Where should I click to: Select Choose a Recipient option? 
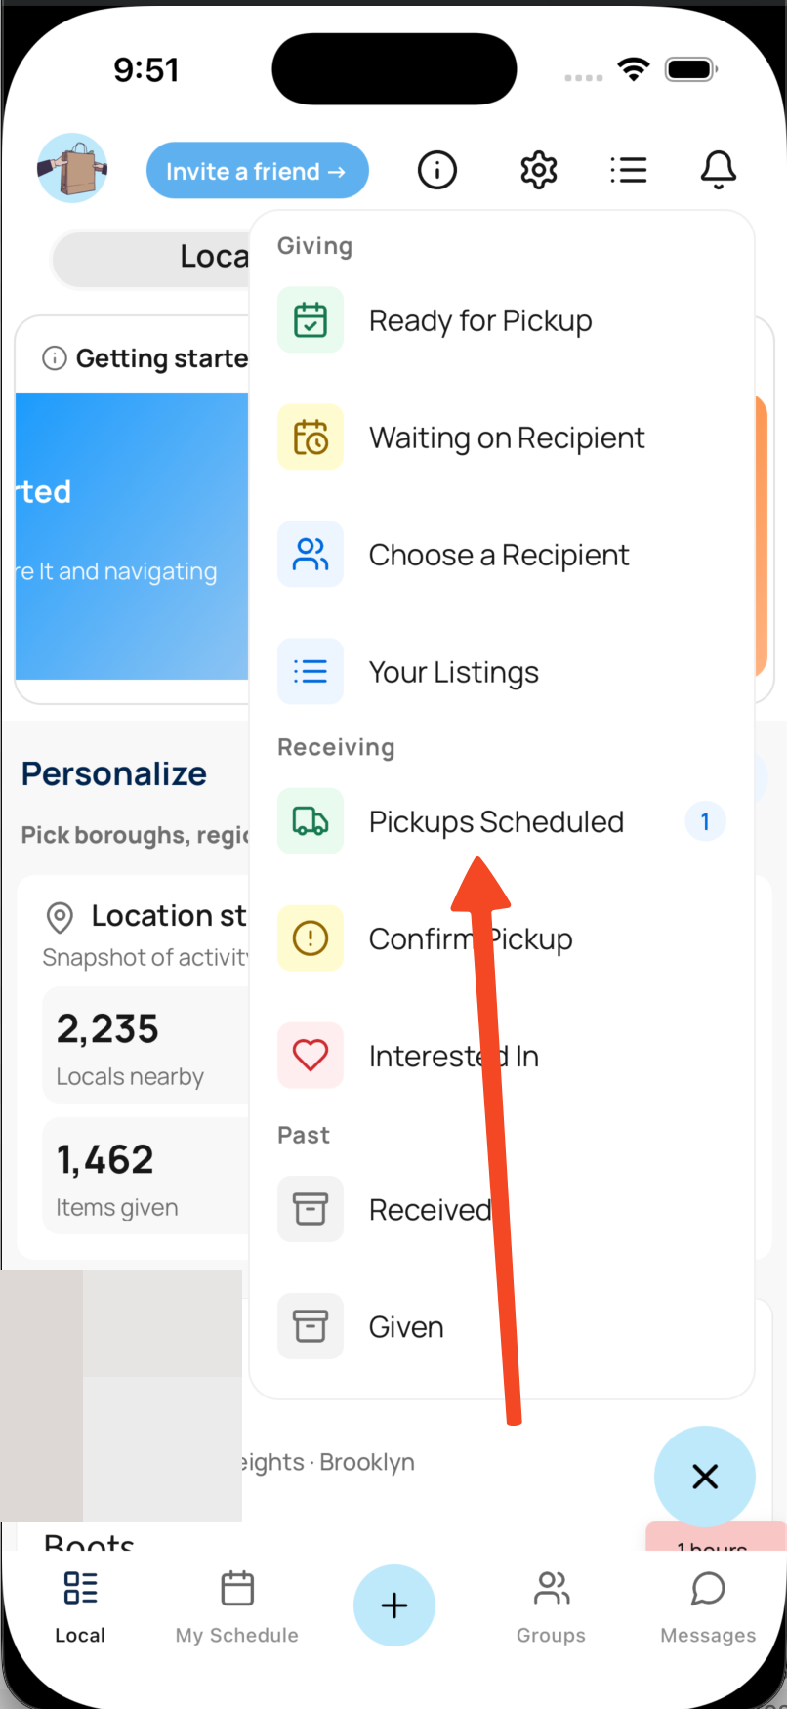[x=498, y=555]
